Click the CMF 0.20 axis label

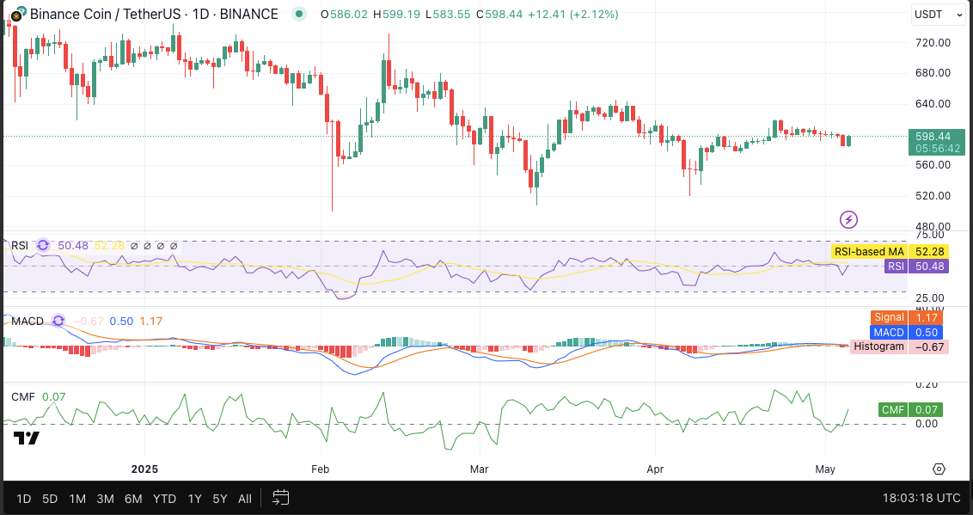pos(927,384)
